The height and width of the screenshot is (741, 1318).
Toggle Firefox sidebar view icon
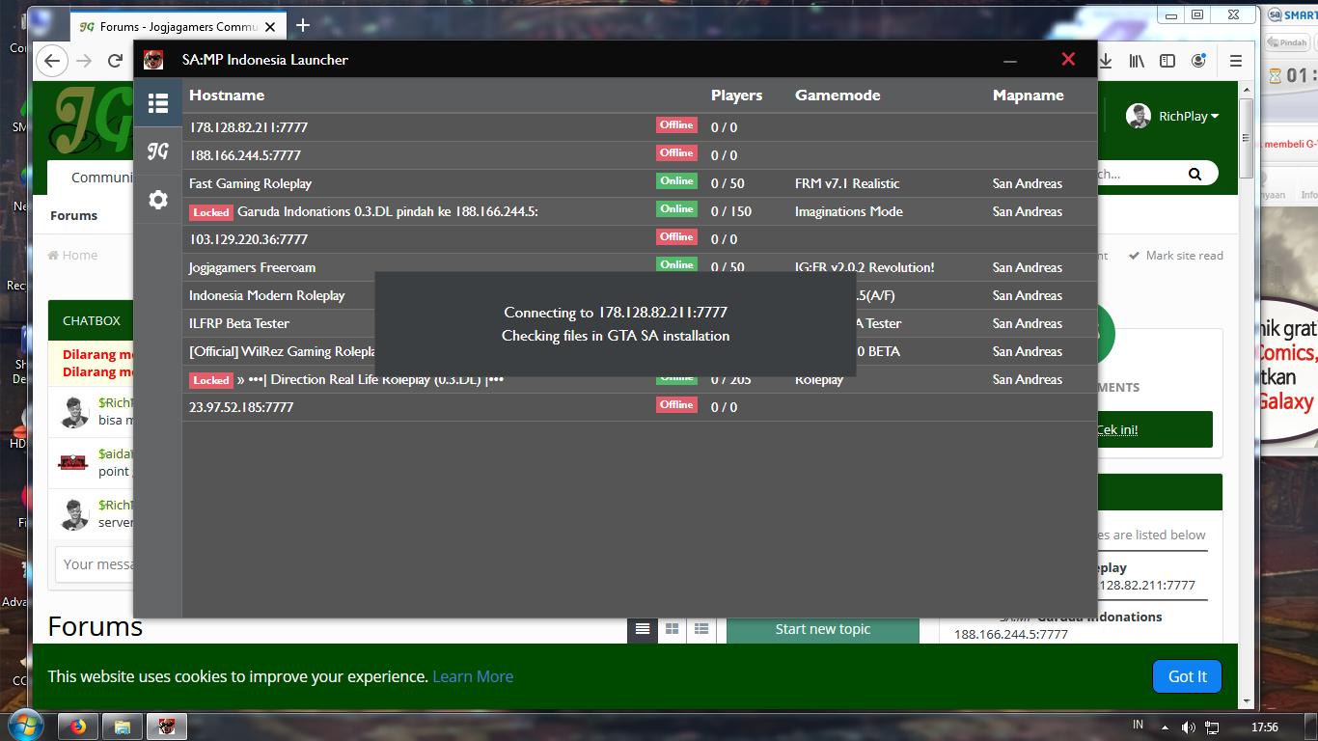coord(1167,61)
